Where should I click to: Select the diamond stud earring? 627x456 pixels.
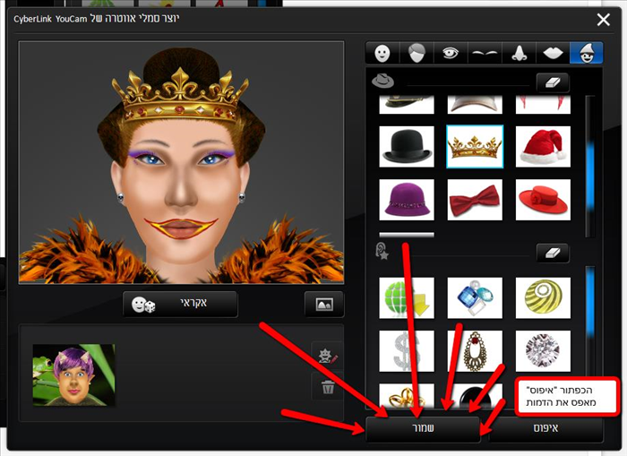(543, 351)
